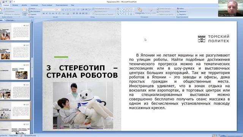Open the line spacing menu
243x137 pixels.
pos(90,10)
